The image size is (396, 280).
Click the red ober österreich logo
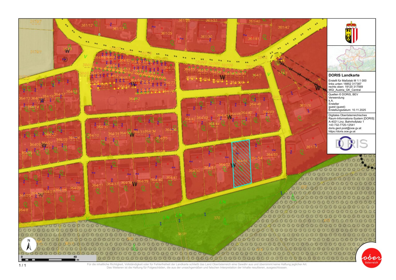[x=371, y=258]
